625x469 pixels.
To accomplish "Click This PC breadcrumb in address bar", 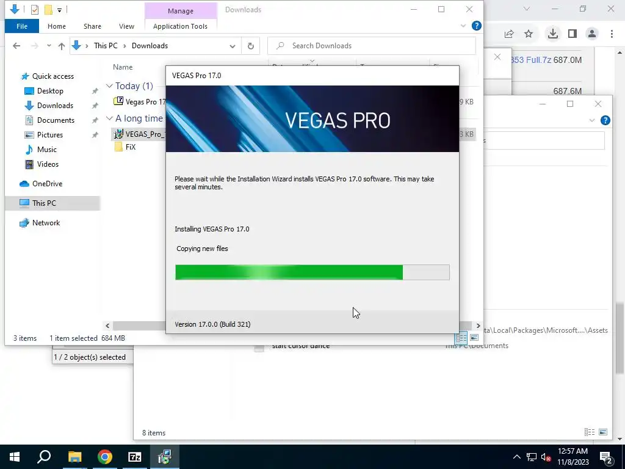I will [106, 46].
